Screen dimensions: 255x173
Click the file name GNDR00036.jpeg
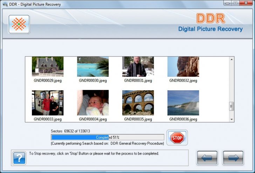(183, 119)
